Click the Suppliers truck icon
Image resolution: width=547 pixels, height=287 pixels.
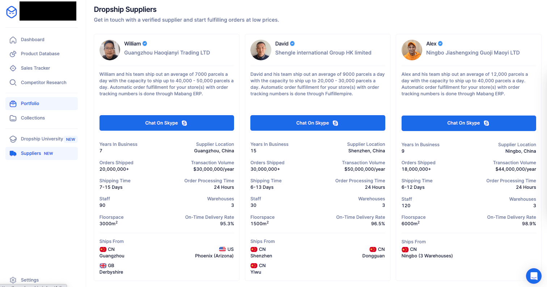pyautogui.click(x=13, y=153)
